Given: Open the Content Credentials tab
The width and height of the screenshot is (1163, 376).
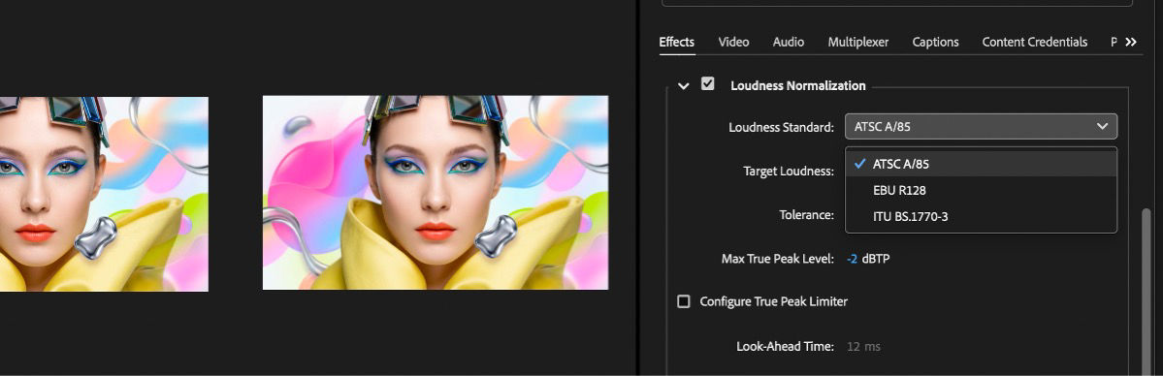Looking at the screenshot, I should [x=1035, y=43].
